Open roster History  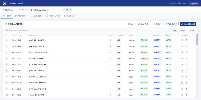pos(157,24)
